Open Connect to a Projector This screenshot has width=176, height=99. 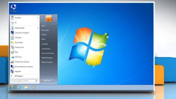(25, 33)
